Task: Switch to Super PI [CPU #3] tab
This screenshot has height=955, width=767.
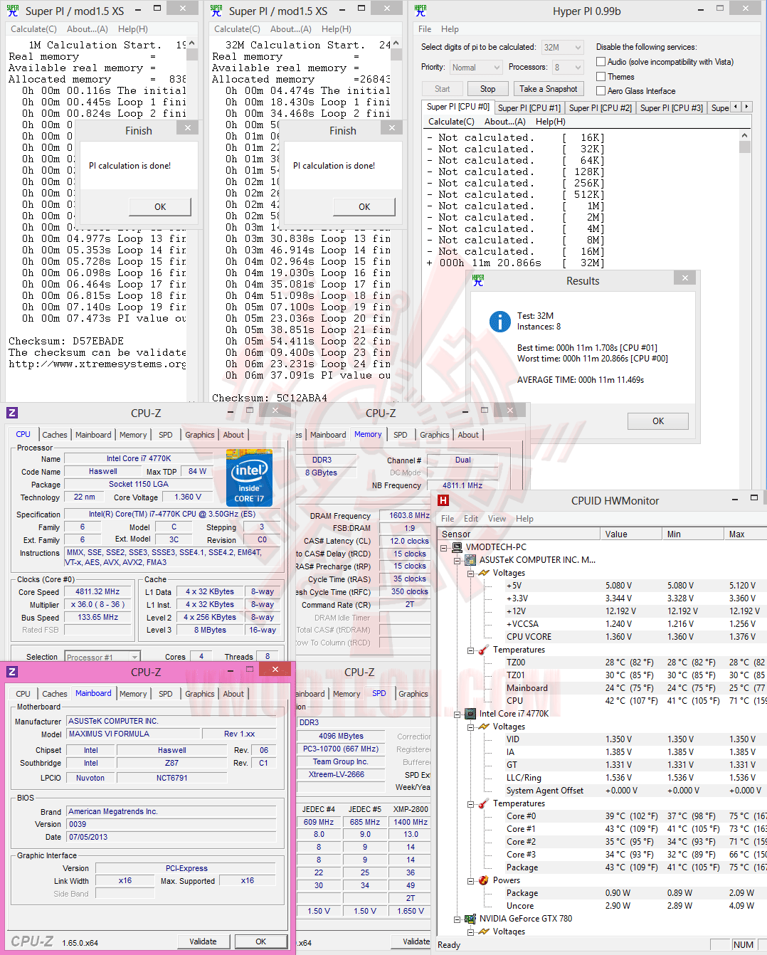Action: click(672, 108)
